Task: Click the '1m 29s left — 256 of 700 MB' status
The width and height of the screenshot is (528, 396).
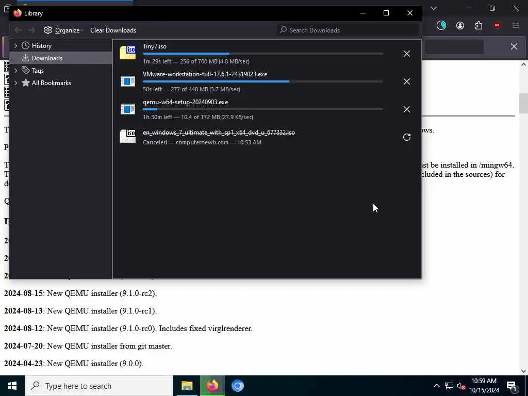Action: coord(196,62)
